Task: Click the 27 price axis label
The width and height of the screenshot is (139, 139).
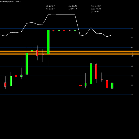Action: pos(132,85)
